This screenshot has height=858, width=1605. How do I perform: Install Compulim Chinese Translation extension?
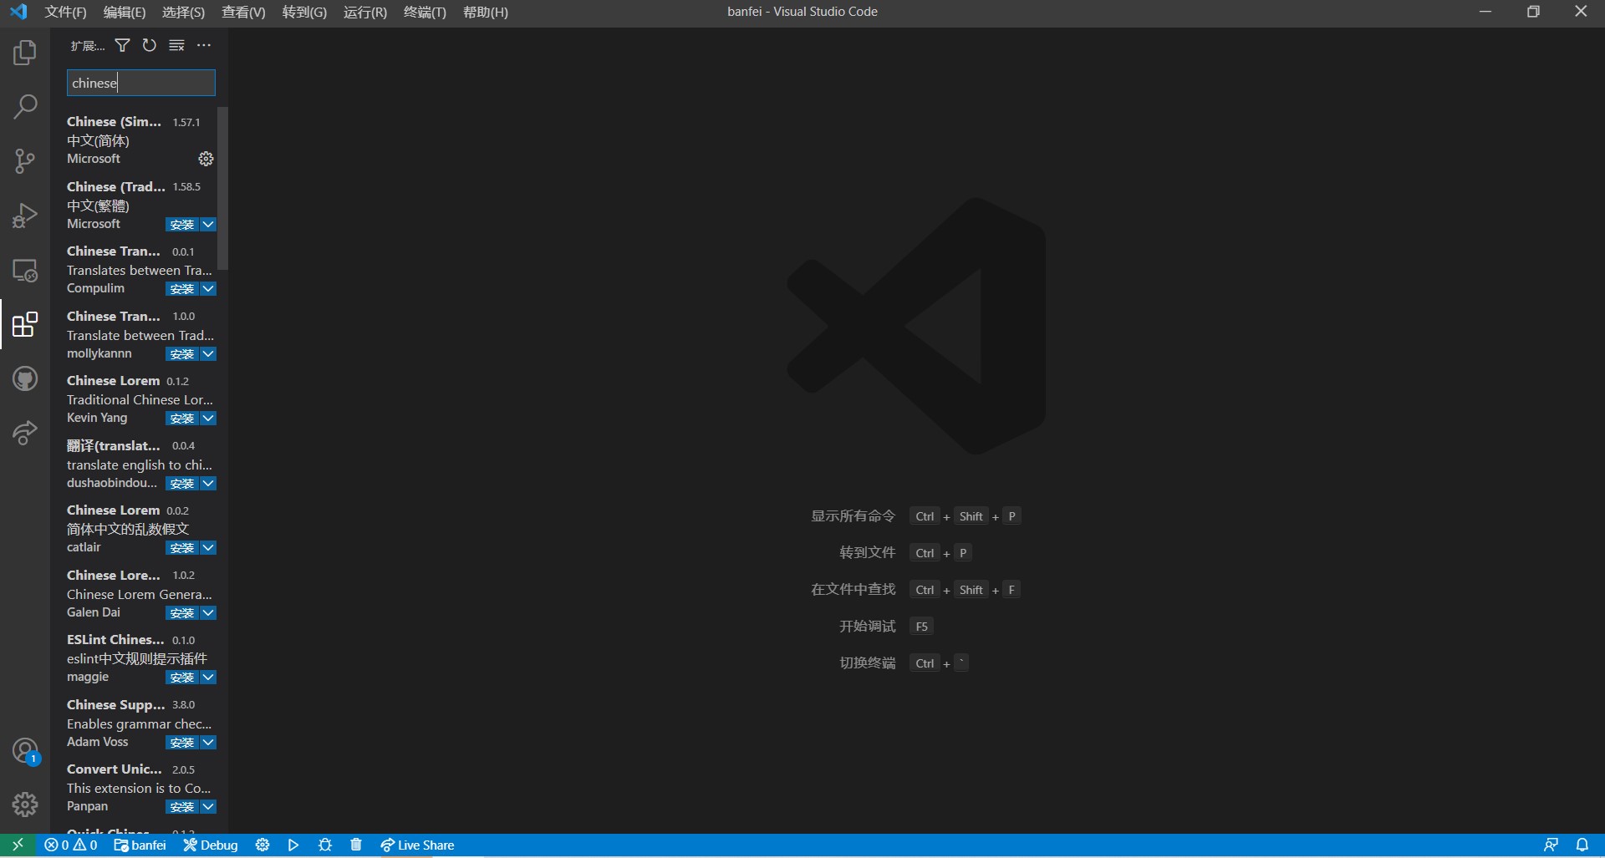pos(181,289)
